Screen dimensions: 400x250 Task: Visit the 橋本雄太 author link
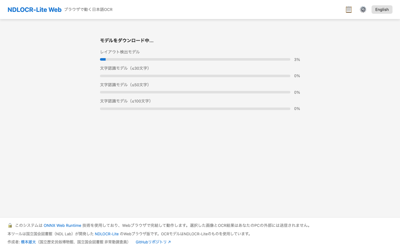pyautogui.click(x=28, y=242)
